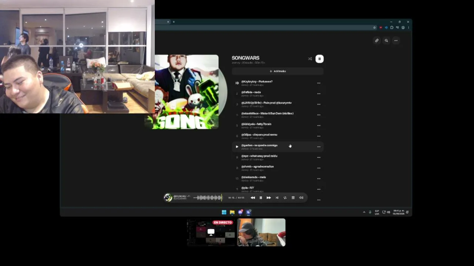Play the @garten - se queda conmigo track
474x266 pixels.
point(237,147)
